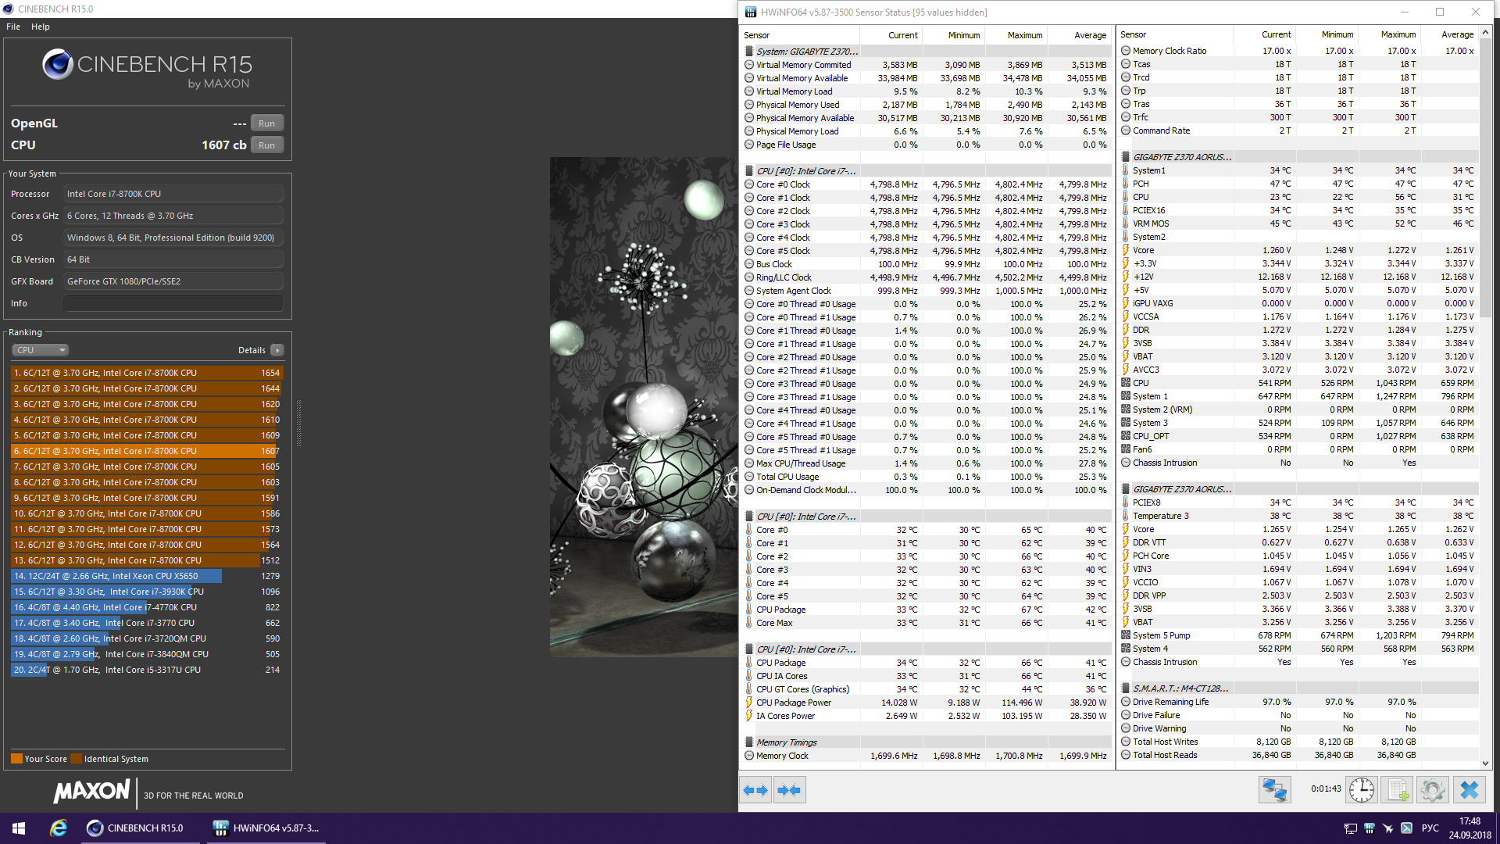The width and height of the screenshot is (1500, 844).
Task: Switch to HWiNFO64 taskbar item
Action: tap(266, 828)
